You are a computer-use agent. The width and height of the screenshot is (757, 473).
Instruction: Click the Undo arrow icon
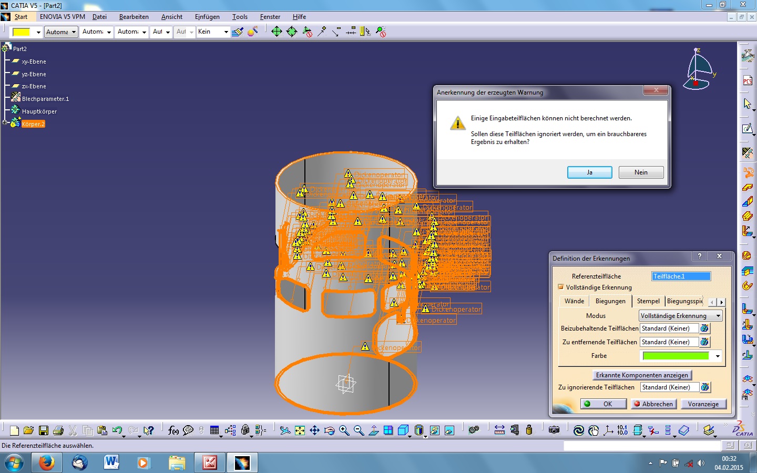tap(117, 430)
